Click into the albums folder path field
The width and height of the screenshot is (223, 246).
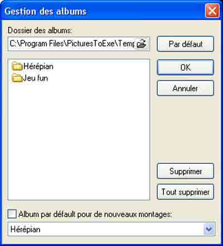click(x=71, y=44)
